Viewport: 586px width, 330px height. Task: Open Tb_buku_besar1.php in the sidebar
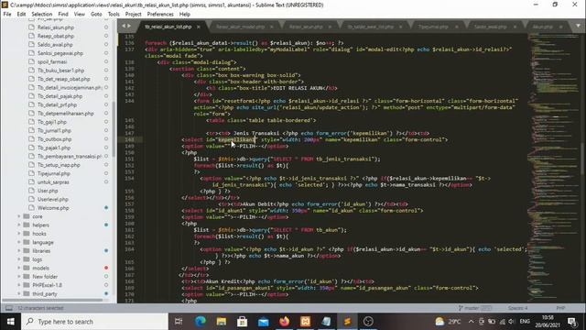[60, 71]
